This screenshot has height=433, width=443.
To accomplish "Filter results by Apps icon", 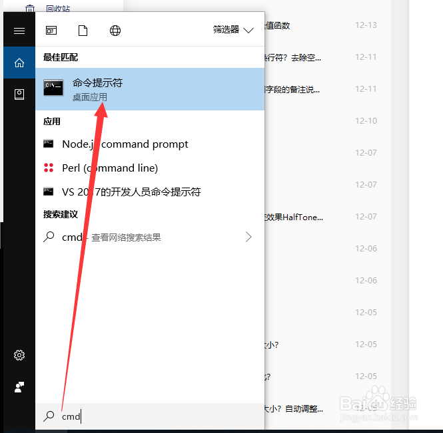I will [x=51, y=30].
